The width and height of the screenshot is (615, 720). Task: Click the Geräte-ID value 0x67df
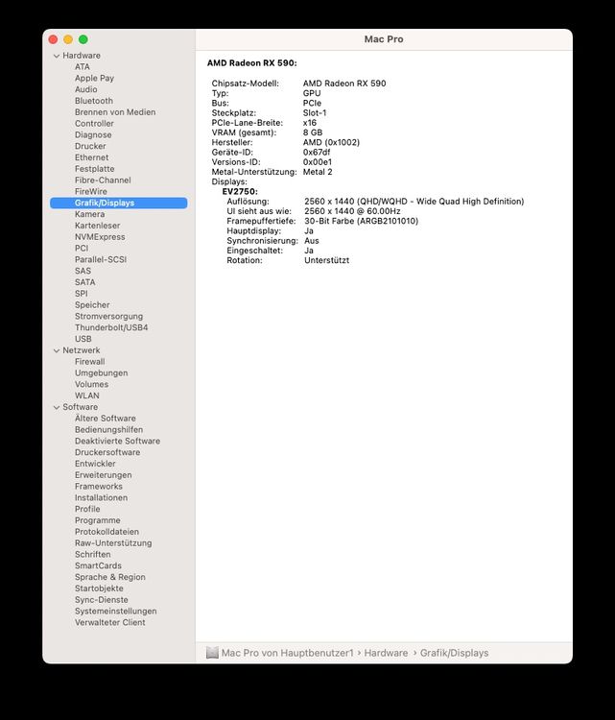[x=317, y=152]
